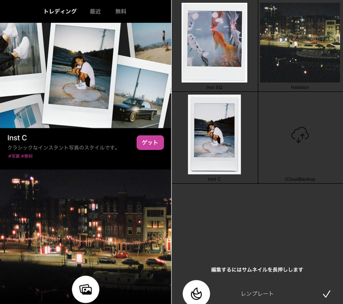Tap the crescent moon round button
This screenshot has height=304, width=343.
(196, 293)
